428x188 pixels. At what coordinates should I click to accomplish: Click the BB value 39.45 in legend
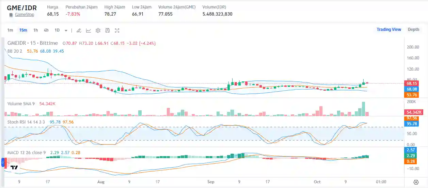click(58, 51)
